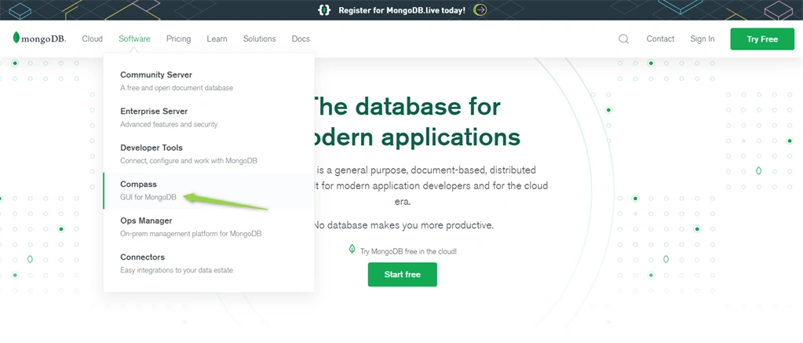
Task: Select Community Server from the dropdown
Action: coord(209,81)
